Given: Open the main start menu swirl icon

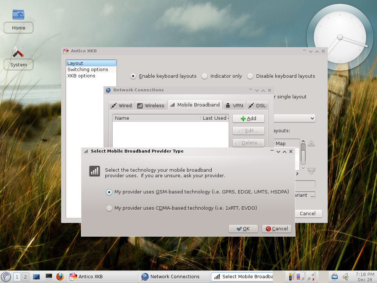Looking at the screenshot, I should (6, 277).
